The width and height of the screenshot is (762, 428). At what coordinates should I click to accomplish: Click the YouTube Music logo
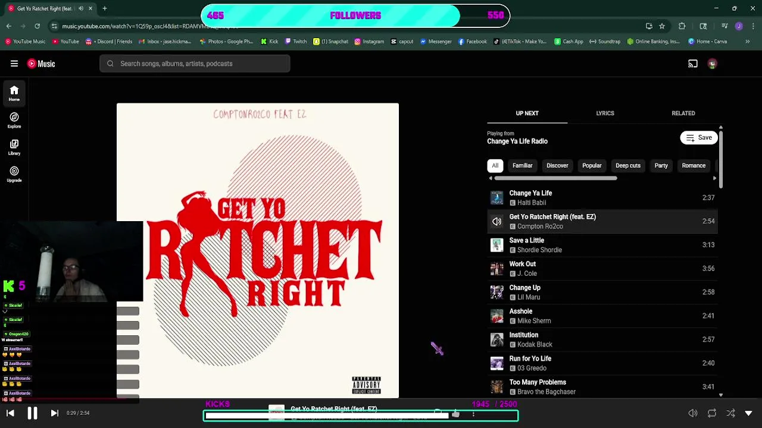coord(42,64)
